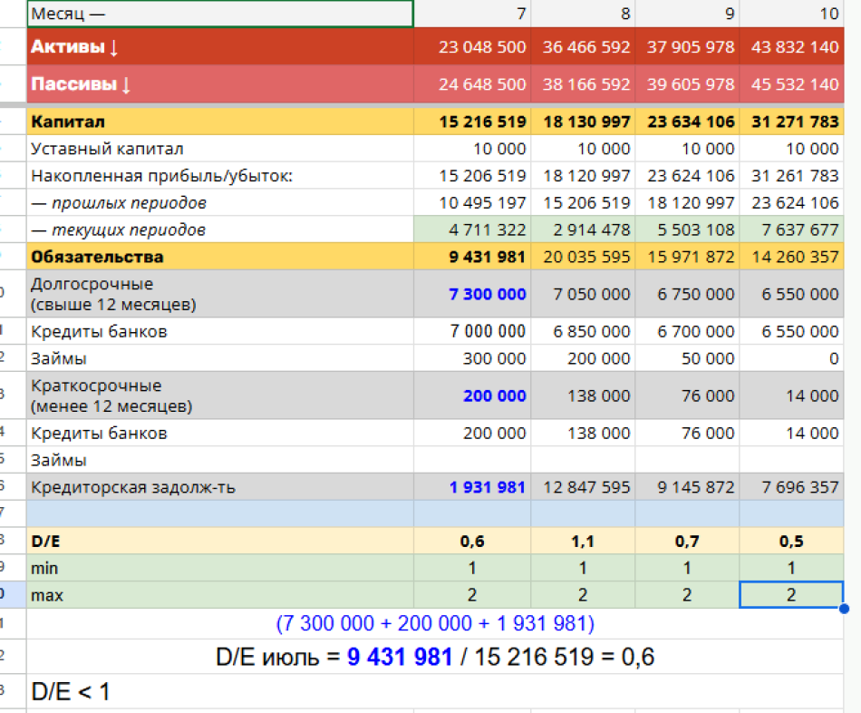Select the "D/E июль" formula text cell
This screenshot has height=713, width=861.
click(434, 657)
